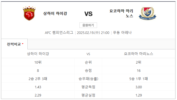Screen dimensions: 177x100
Task: Click Yokohama's 5승 1무 1패 record
Action: (139, 79)
